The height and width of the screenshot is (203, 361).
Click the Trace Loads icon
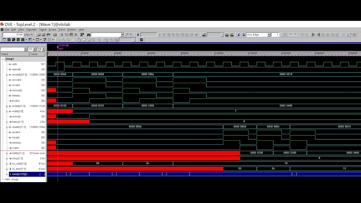tap(318, 35)
